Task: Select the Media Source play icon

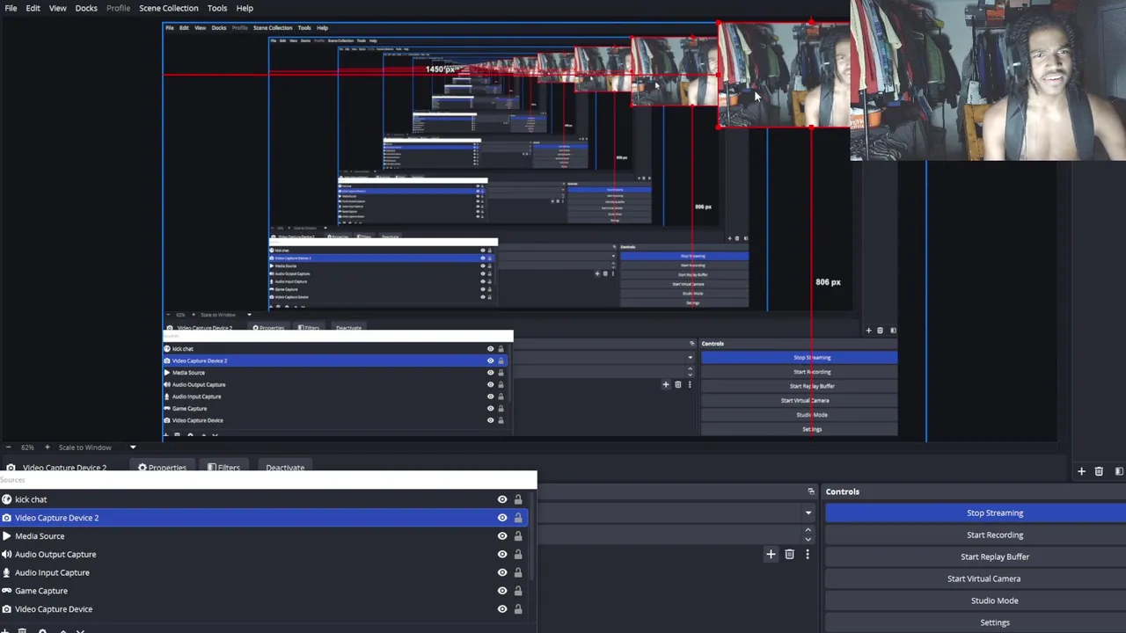Action: click(x=7, y=536)
